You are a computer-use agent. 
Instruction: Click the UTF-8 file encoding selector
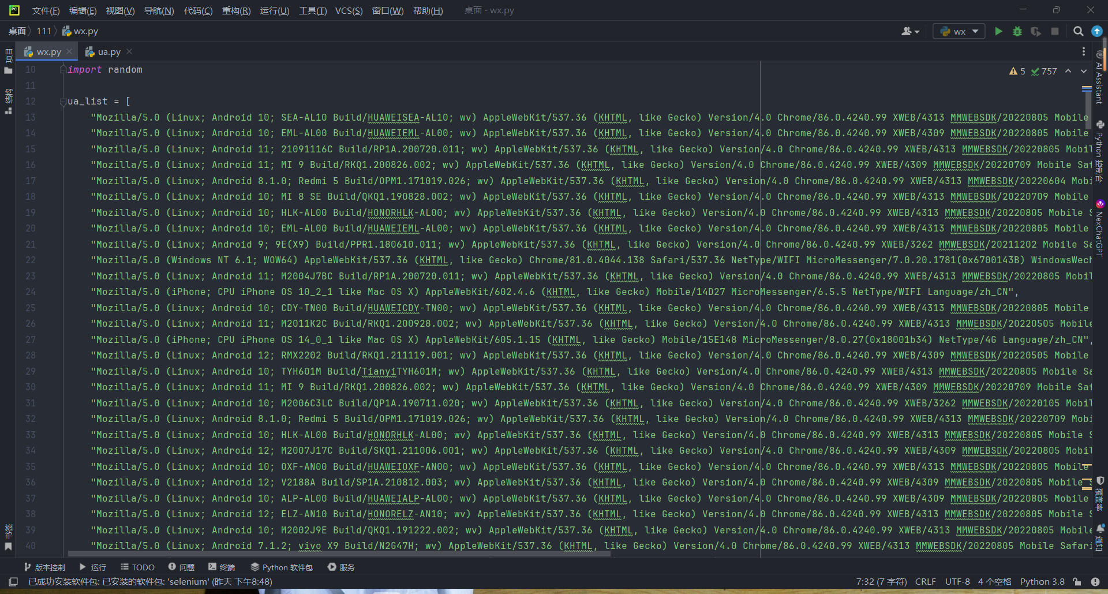[957, 582]
